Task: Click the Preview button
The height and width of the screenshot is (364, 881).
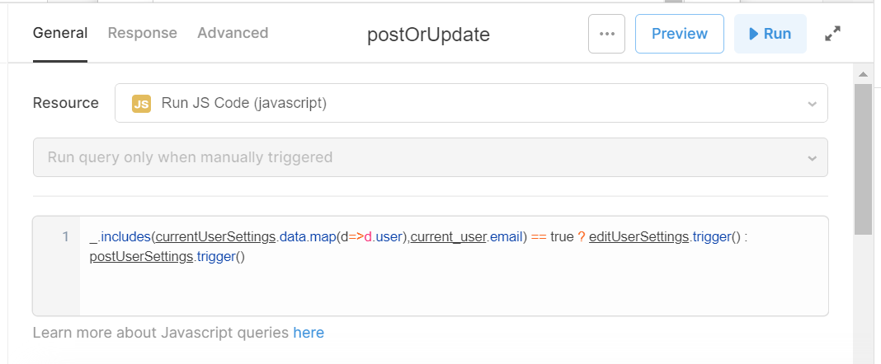Action: (679, 34)
